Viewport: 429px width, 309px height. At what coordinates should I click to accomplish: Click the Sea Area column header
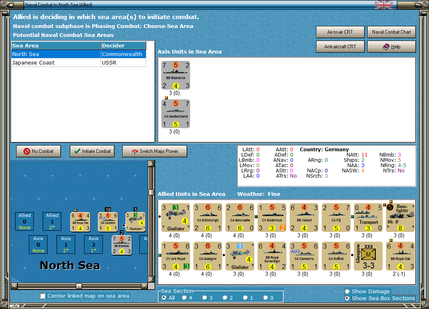56,46
